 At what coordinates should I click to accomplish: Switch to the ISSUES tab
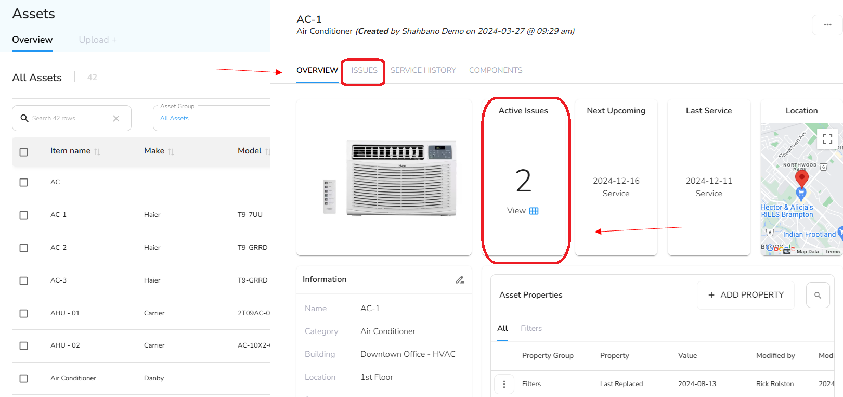tap(364, 70)
